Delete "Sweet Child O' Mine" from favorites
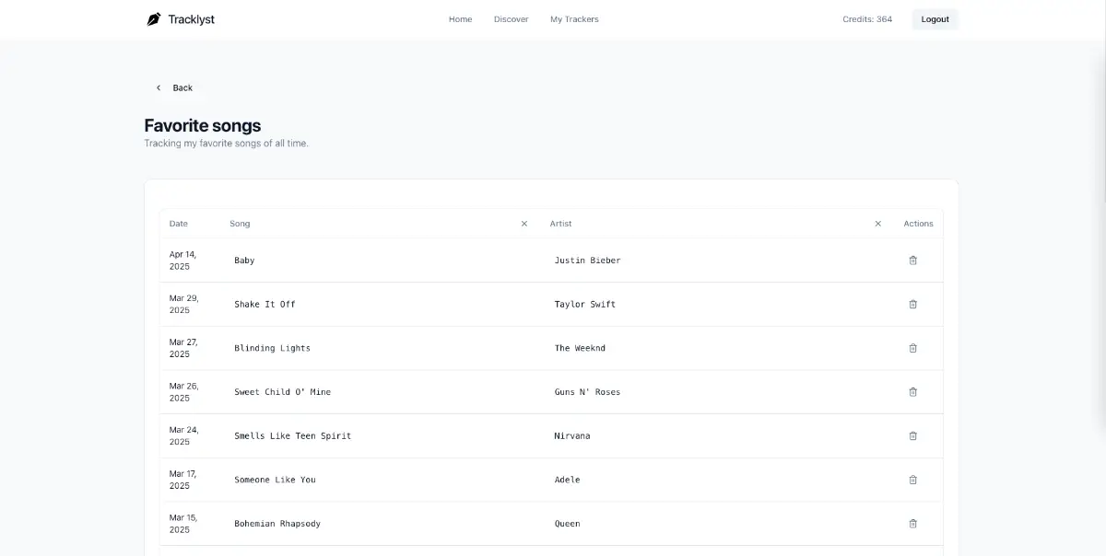1106x556 pixels. click(x=913, y=391)
